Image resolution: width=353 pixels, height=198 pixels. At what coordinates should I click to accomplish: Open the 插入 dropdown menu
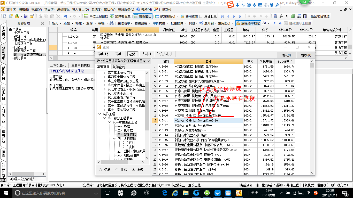coord(56,23)
